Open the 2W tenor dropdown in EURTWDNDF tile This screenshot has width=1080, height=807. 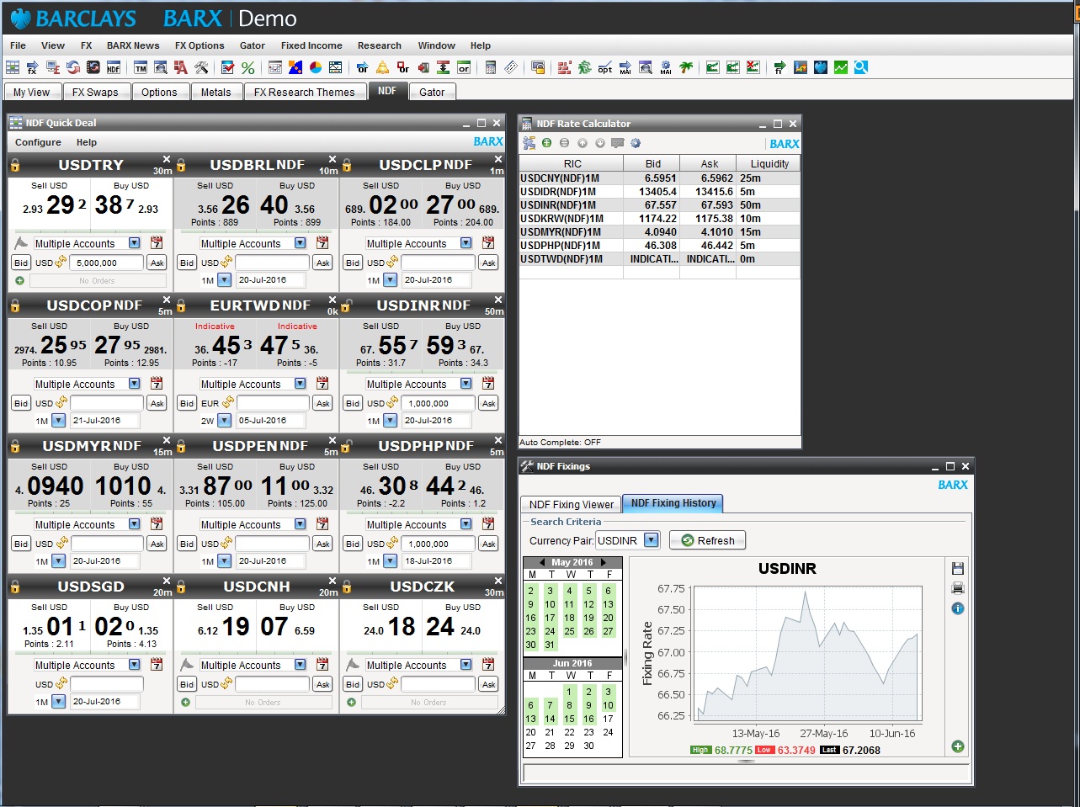224,421
